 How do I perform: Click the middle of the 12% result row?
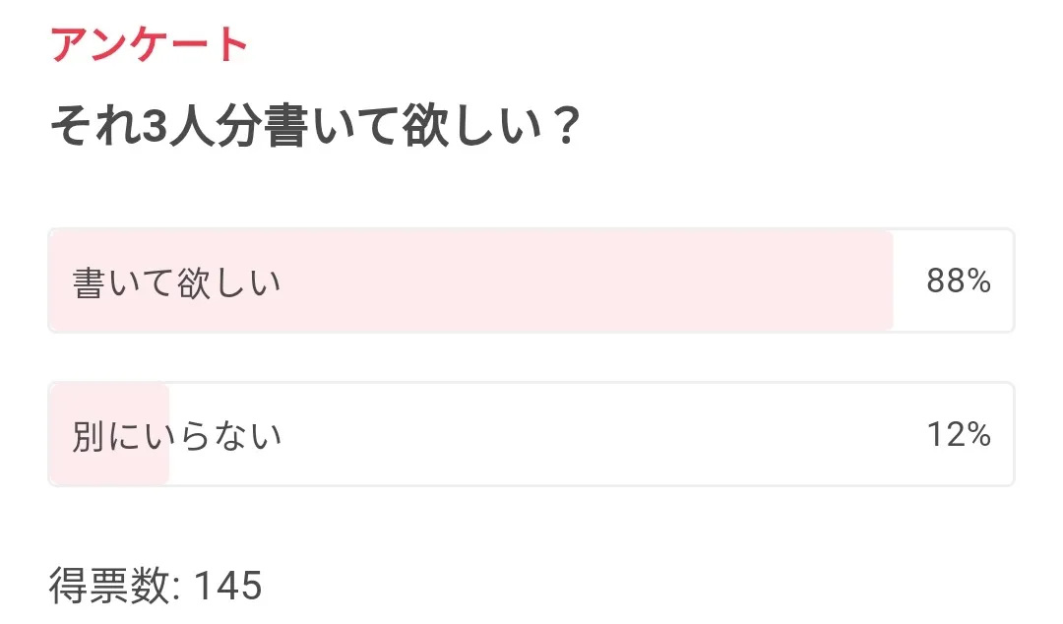(531, 434)
